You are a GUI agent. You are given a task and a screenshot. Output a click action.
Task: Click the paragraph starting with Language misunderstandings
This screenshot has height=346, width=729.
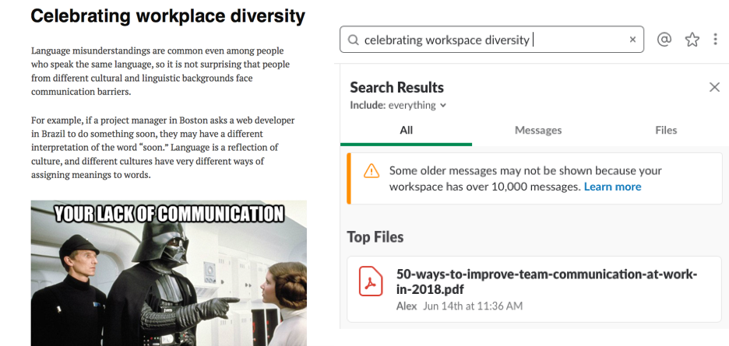click(160, 71)
